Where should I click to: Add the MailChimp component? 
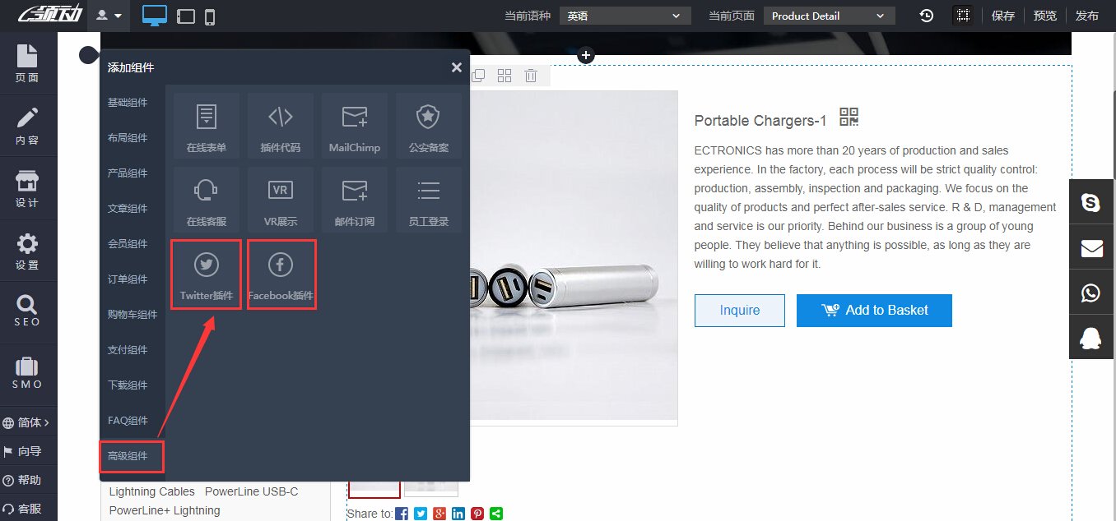(x=355, y=126)
